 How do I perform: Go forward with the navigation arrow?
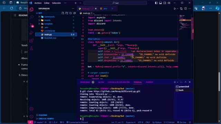coord(80,3)
